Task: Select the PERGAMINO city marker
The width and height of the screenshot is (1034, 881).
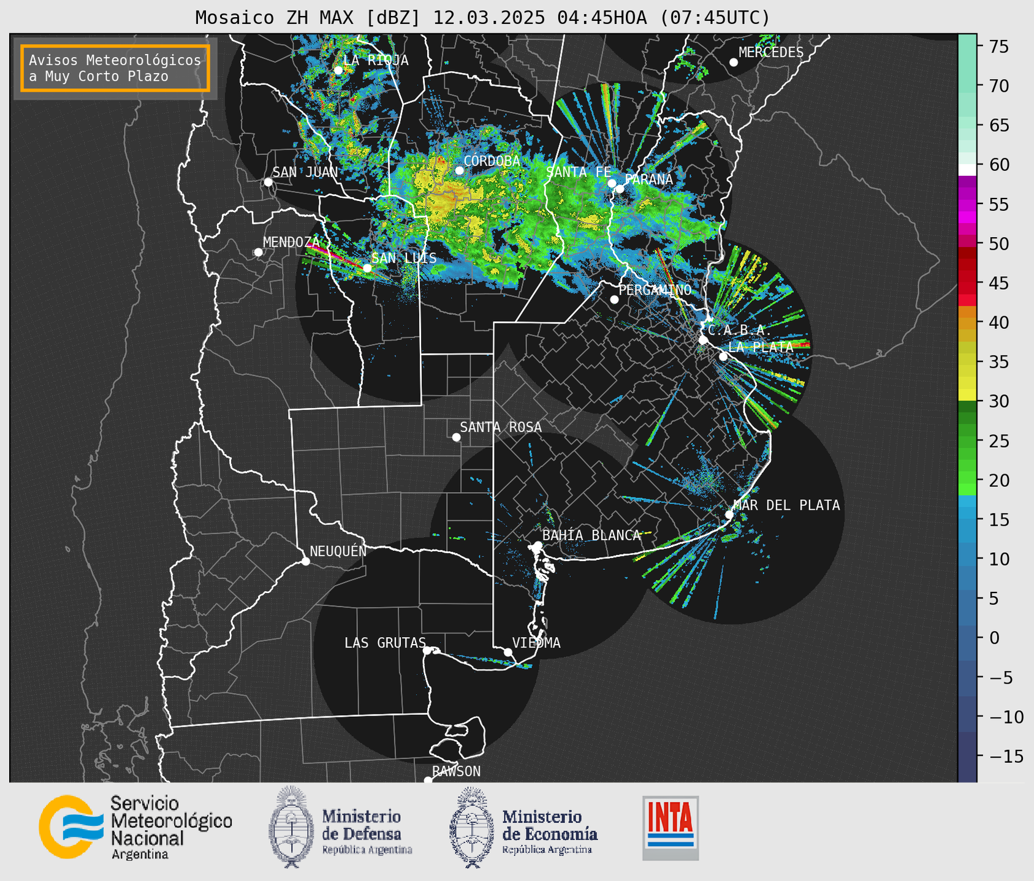Action: pos(614,300)
